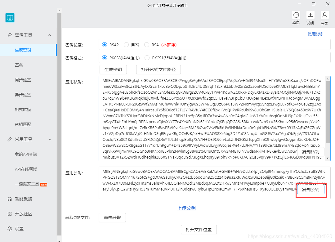Click the Alipay shield logo icon
This screenshot has width=335, height=242.
coord(10,18)
